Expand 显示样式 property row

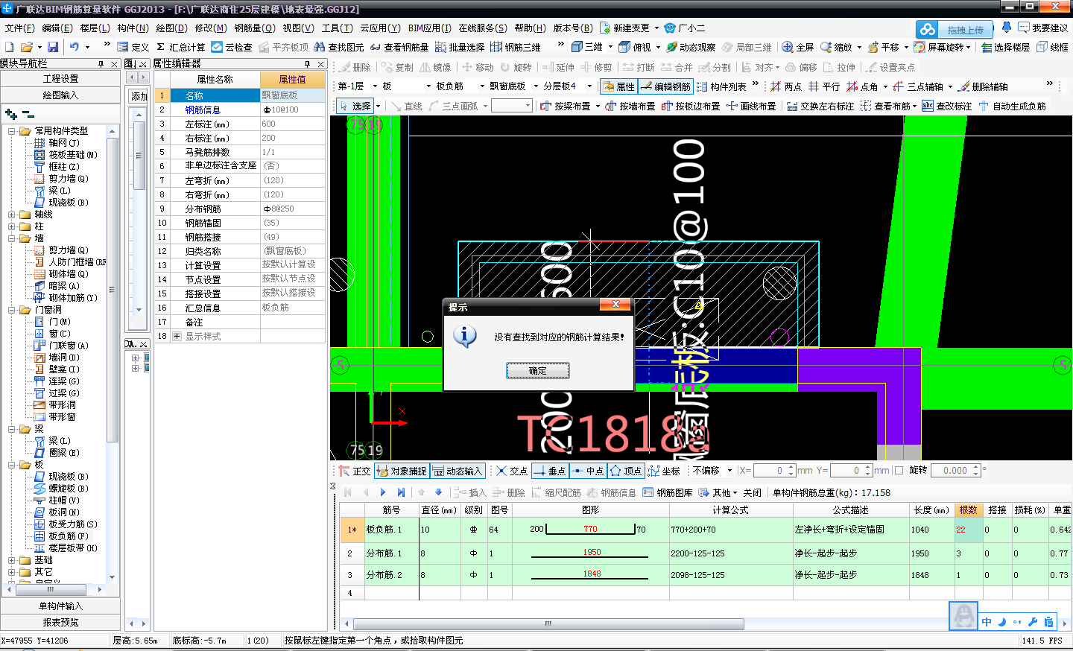tap(177, 337)
